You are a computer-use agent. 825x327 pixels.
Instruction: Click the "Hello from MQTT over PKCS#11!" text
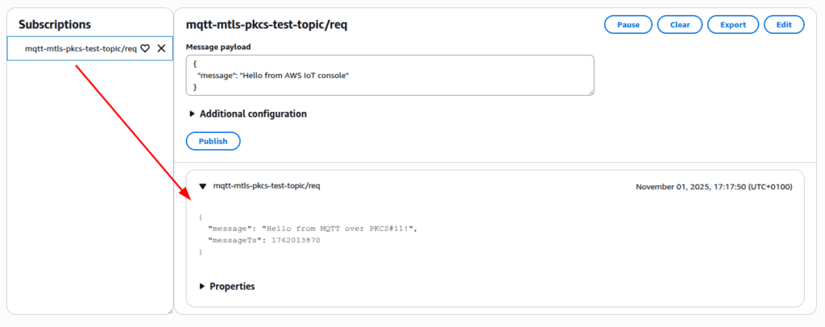coord(339,229)
